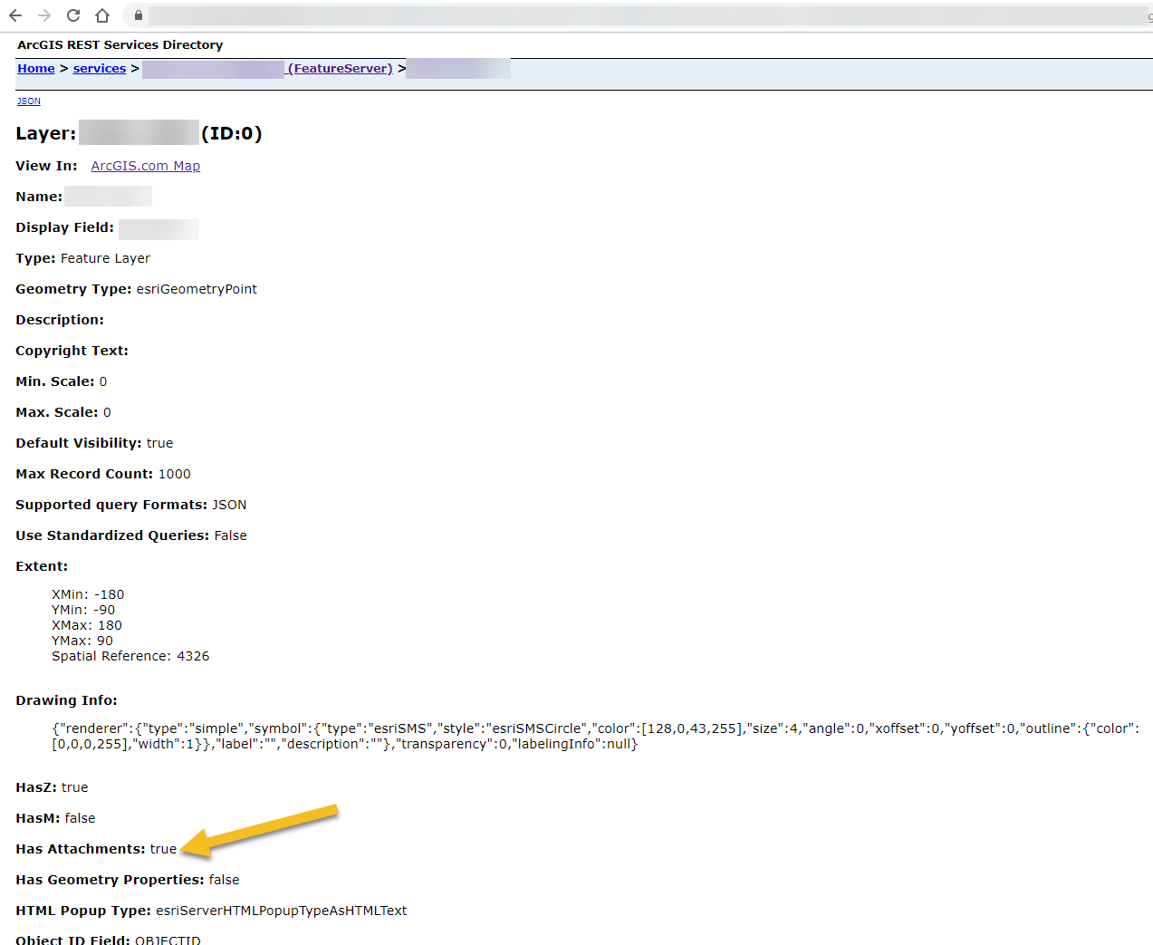This screenshot has width=1153, height=945.
Task: Click the Extent: label
Action: point(42,566)
